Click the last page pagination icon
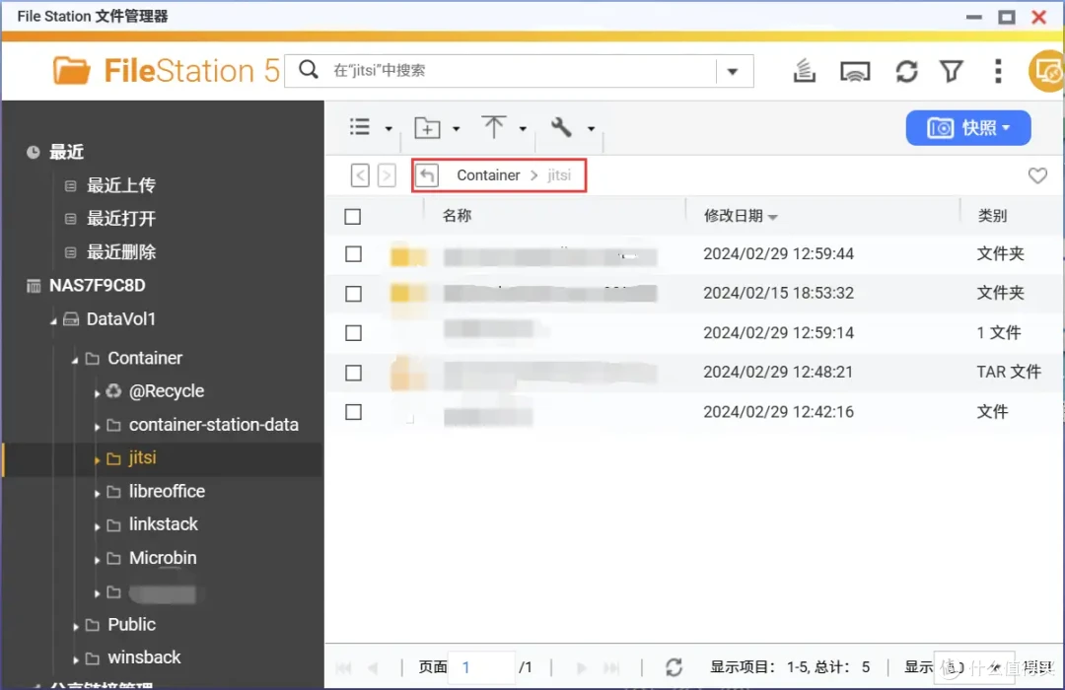 coord(611,668)
